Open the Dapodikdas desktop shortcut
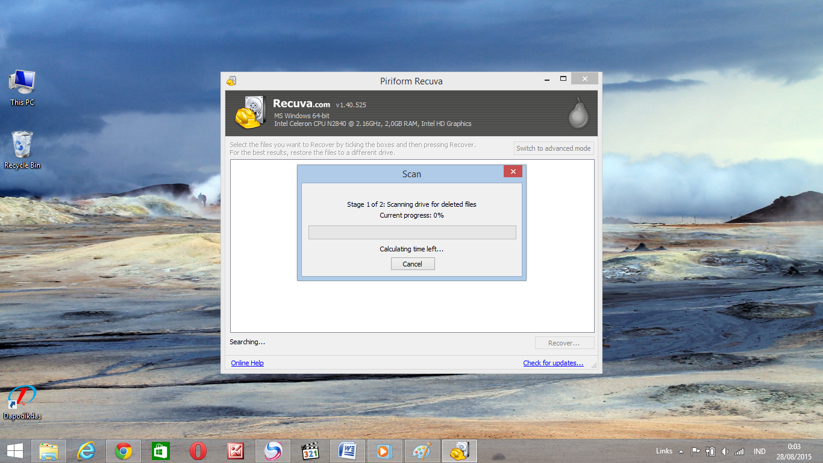This screenshot has height=463, width=823. click(22, 402)
